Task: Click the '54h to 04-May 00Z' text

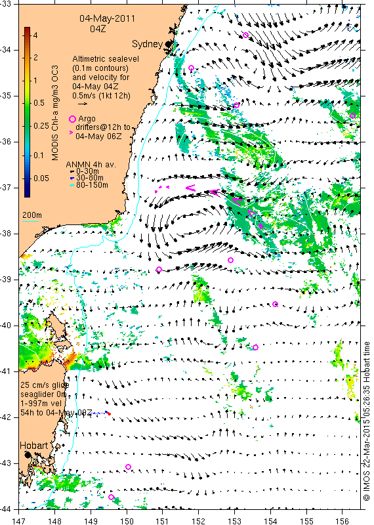Action: click(x=56, y=413)
